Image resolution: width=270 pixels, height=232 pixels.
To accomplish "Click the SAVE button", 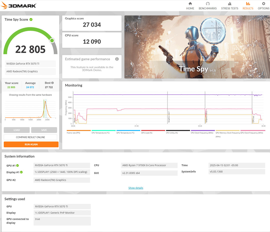I will [x=44, y=130].
